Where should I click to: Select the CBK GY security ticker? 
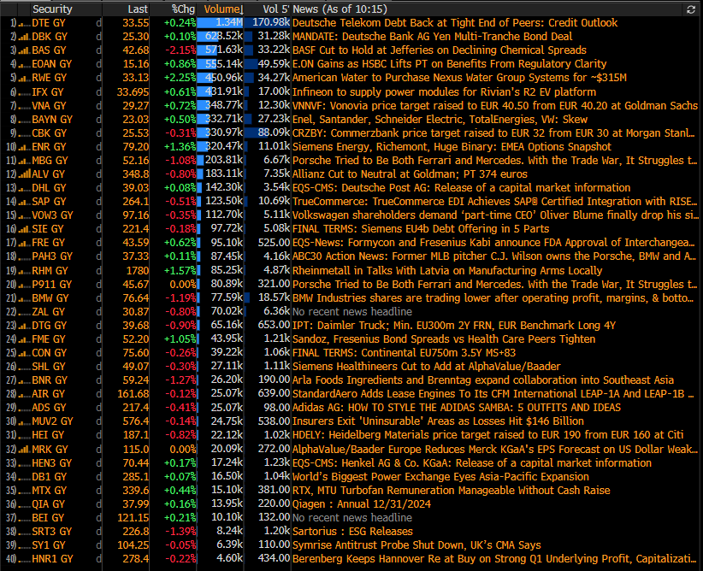click(x=49, y=133)
